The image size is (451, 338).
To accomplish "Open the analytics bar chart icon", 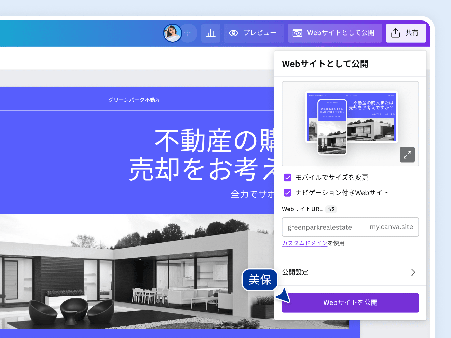I will point(210,33).
